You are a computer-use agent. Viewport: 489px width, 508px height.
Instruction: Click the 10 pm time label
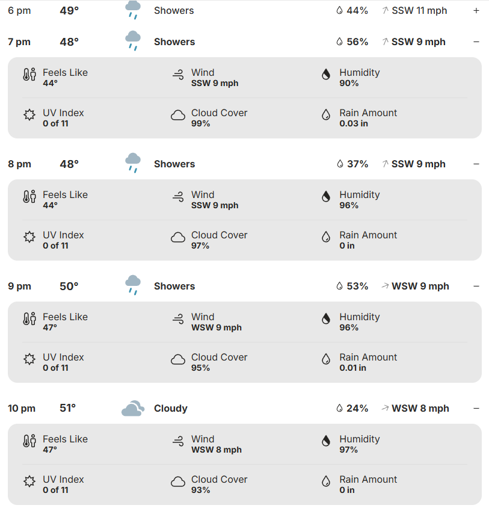(x=22, y=409)
